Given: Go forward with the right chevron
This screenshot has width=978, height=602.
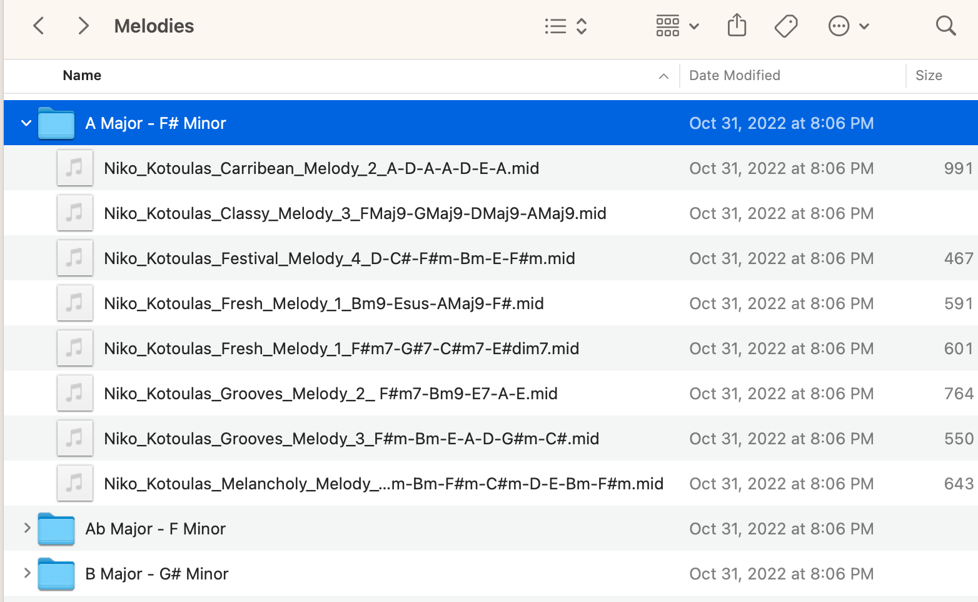Looking at the screenshot, I should pos(83,26).
